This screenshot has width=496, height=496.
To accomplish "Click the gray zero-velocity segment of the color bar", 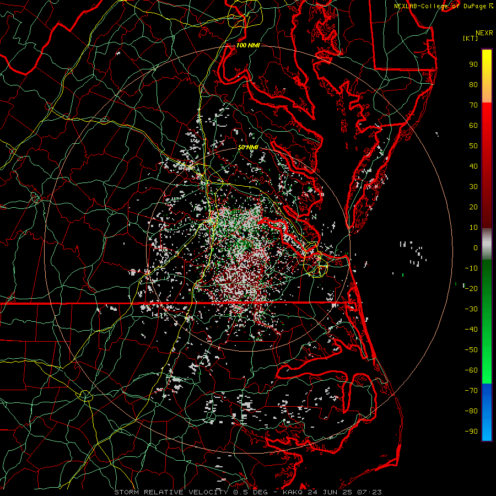I will tap(487, 244).
